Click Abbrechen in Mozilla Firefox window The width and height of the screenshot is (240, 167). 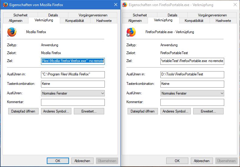coord(82,161)
